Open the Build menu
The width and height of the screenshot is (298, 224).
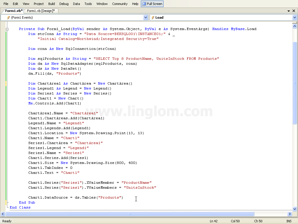(x=52, y=4)
